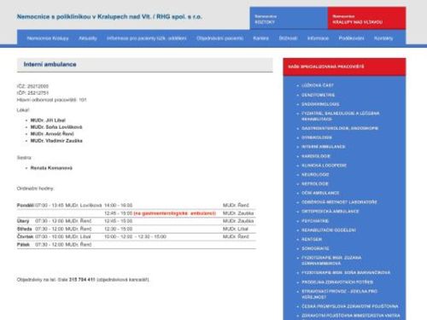The width and height of the screenshot is (427, 320).
Task: Click the Interní ambulance page heading
Action: point(50,64)
